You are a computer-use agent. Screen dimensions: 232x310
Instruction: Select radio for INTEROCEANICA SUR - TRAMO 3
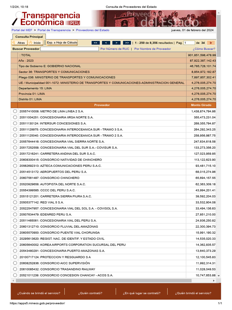pos(15,129)
